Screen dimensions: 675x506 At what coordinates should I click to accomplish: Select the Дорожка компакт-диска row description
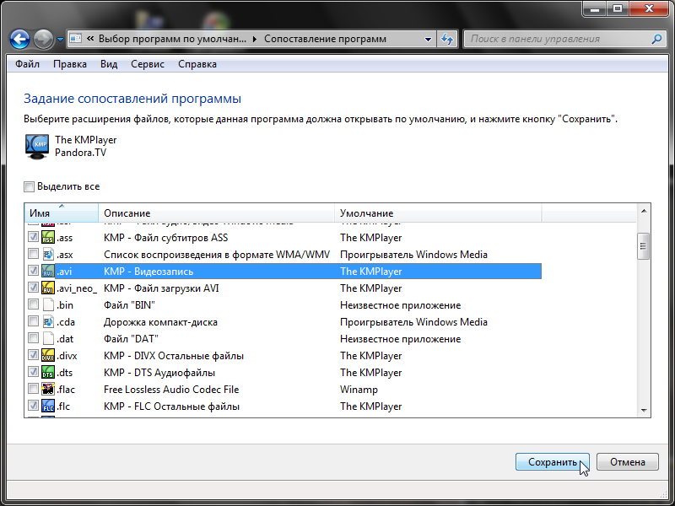[x=160, y=322]
